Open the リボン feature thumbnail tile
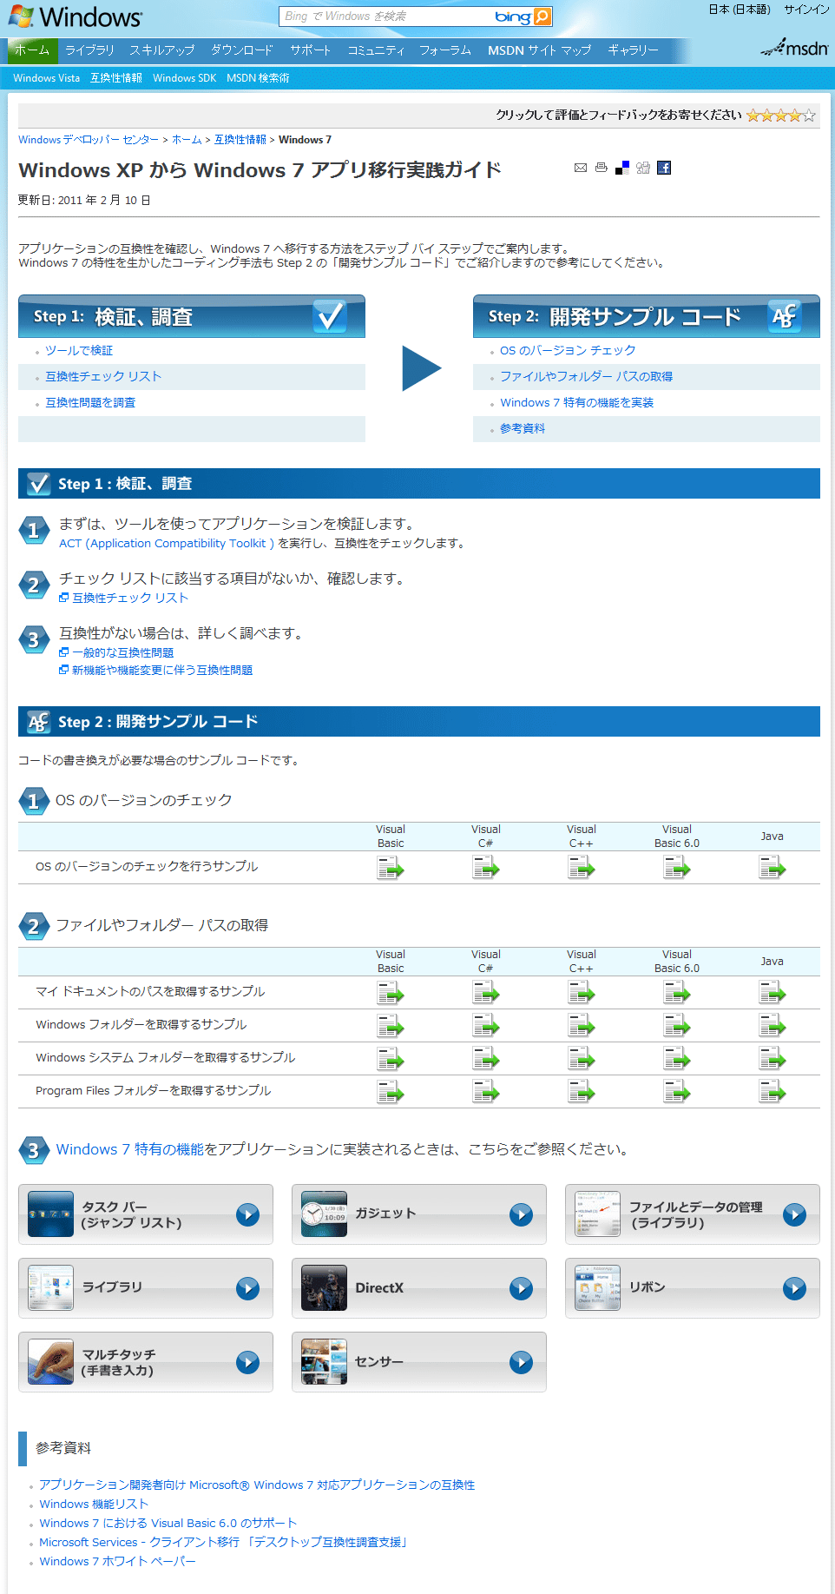This screenshot has height=1594, width=835. pos(597,1287)
